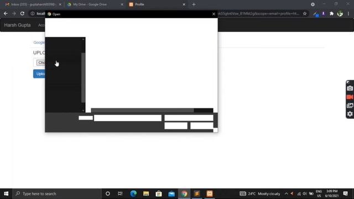Screen dimensions: 354x199
Task: Take a screenshot with camera icon
Action: pyautogui.click(x=350, y=88)
